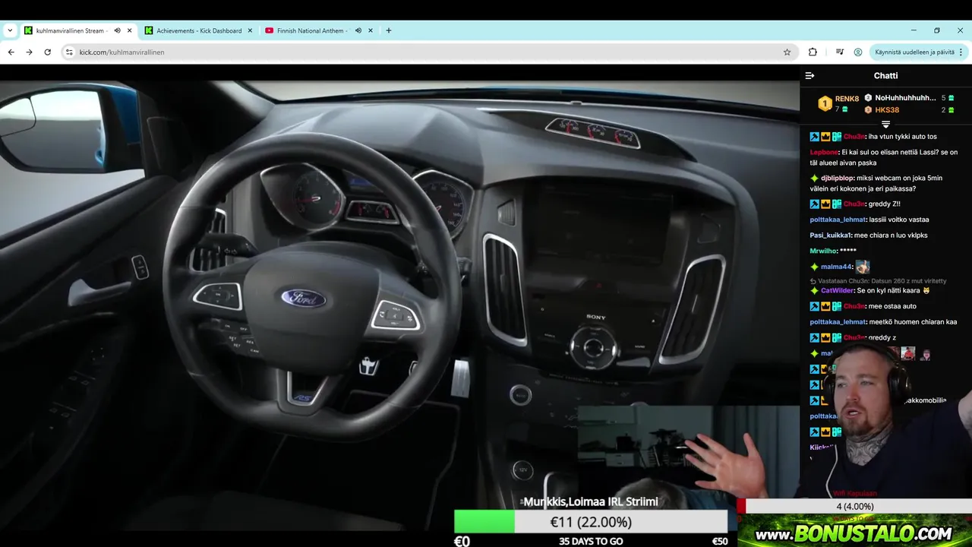
Task: Reload the kick.com page
Action: (47, 52)
